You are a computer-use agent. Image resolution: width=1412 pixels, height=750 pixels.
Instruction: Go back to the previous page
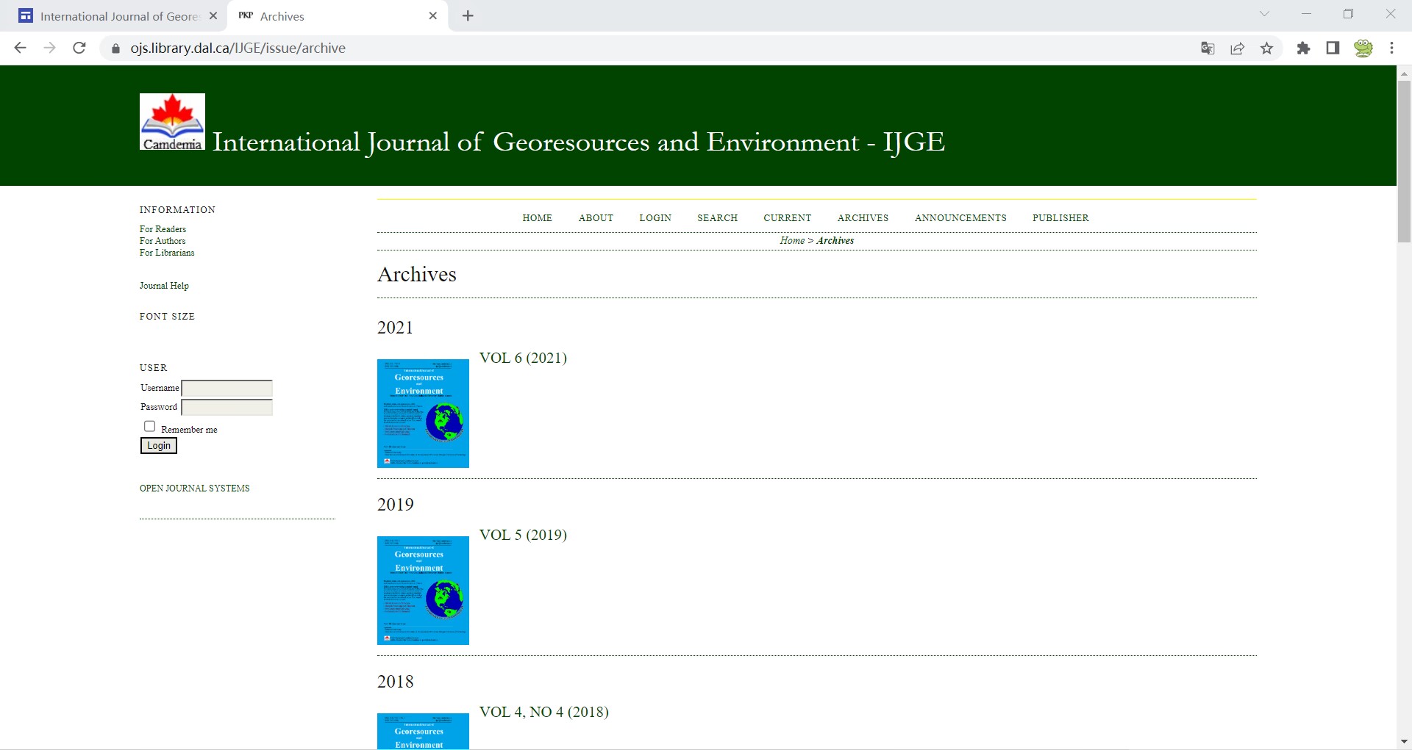pos(21,48)
